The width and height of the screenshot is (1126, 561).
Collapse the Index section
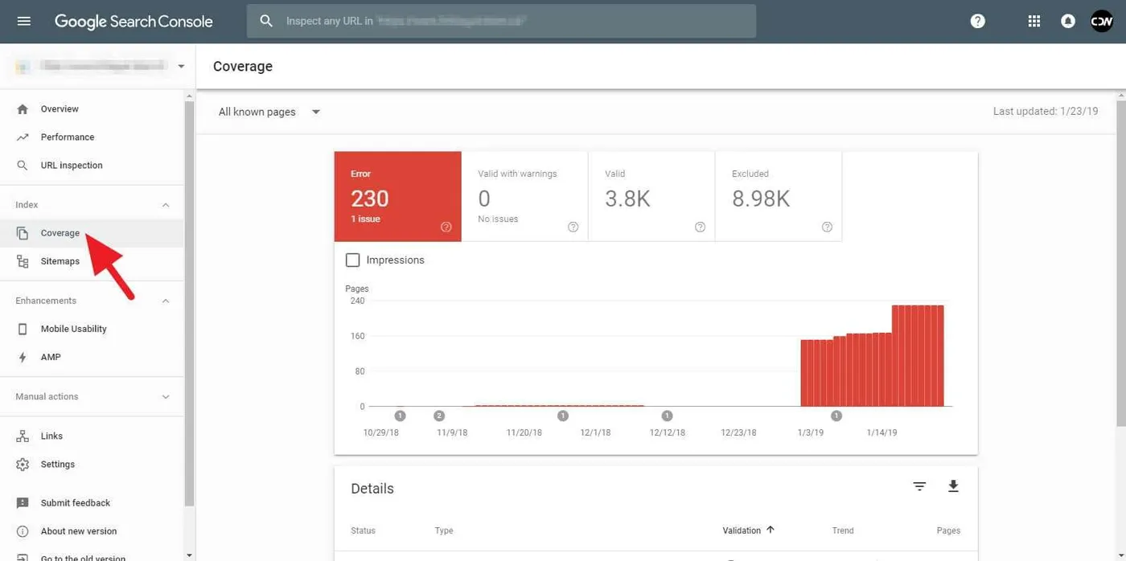(166, 205)
